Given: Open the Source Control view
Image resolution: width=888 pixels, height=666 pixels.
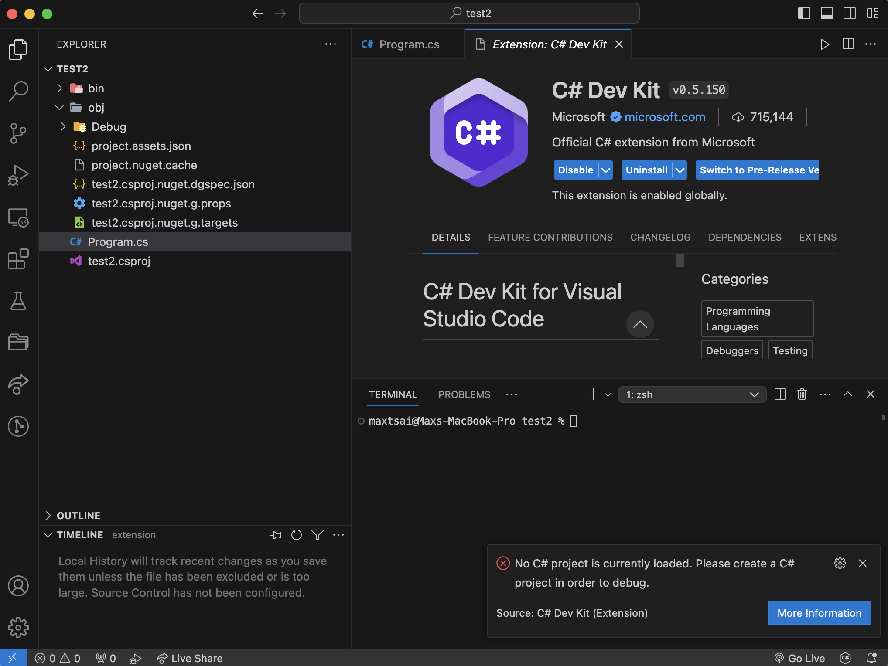Looking at the screenshot, I should coord(18,133).
